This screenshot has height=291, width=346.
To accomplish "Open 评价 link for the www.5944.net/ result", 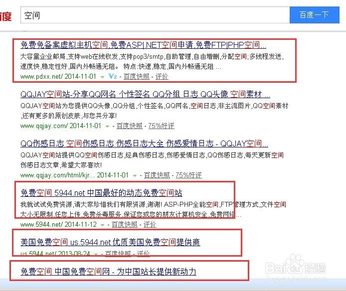I will pyautogui.click(x=150, y=224).
